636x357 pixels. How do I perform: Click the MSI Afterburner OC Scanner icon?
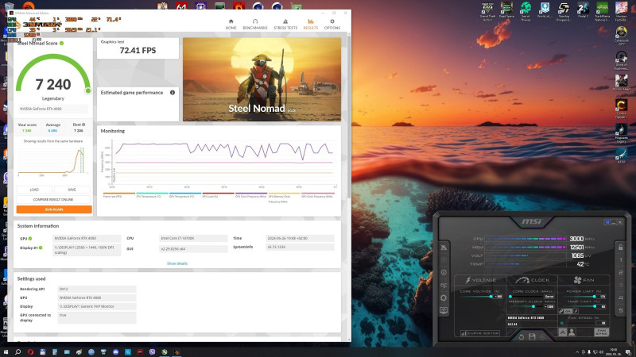444,286
